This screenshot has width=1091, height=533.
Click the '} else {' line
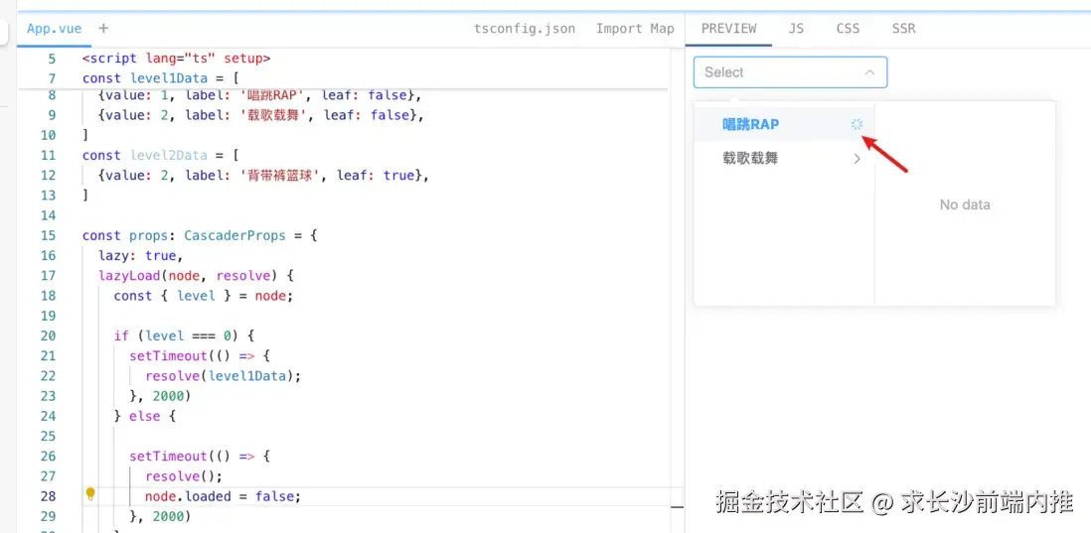145,416
